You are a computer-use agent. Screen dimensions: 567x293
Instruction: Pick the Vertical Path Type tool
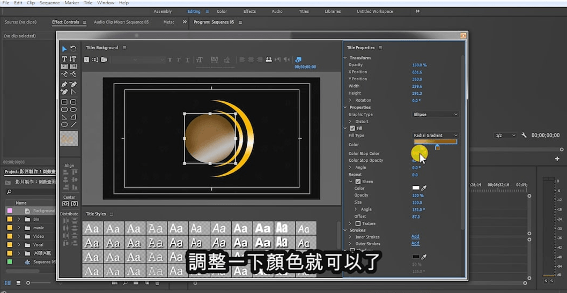[x=73, y=74]
